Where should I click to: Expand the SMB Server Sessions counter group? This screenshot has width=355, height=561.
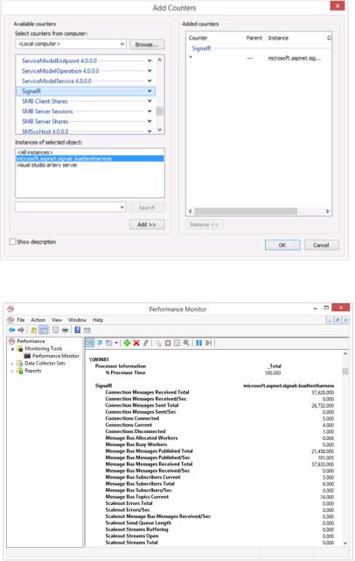[150, 111]
